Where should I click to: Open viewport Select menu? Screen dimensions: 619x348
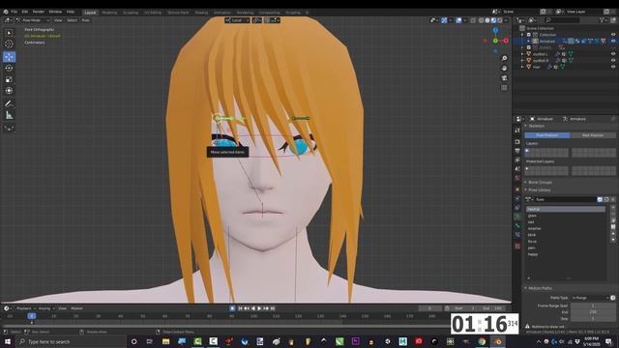tap(72, 20)
